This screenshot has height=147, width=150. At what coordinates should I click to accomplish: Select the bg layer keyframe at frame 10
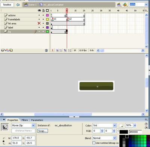coord(67,31)
